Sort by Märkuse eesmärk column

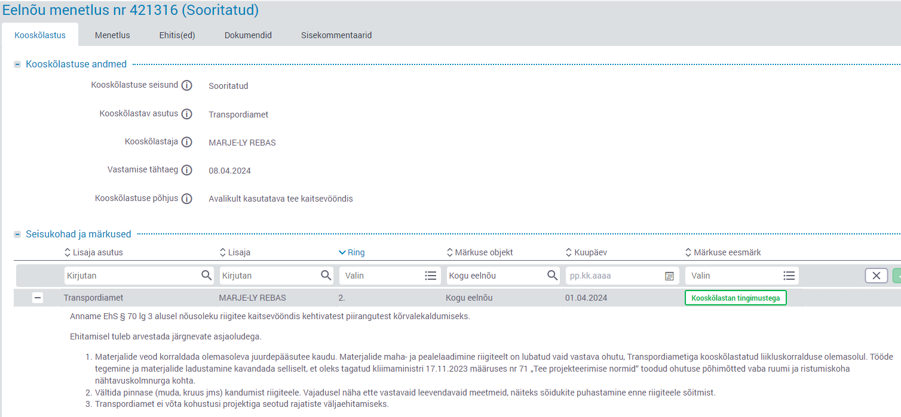(x=723, y=252)
